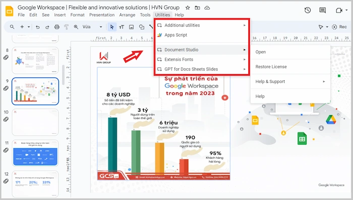The image size is (353, 200).
Task: Open the Edit menu
Action: [33, 15]
